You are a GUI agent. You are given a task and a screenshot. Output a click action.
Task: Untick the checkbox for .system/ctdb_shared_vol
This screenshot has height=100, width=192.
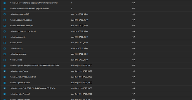click(4, 77)
